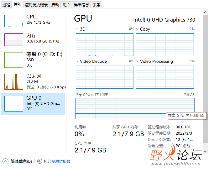Select the CPU usage mini graph
The image size is (208, 169).
click(14, 21)
